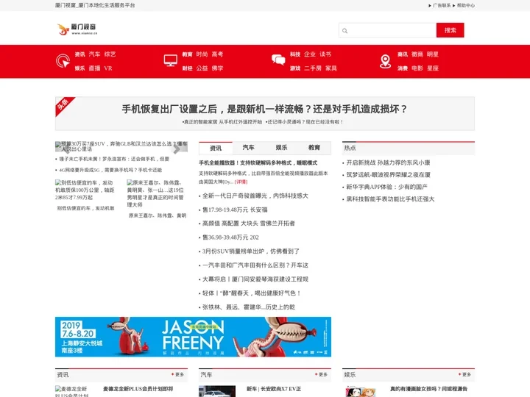Open 消费 in the red navigation bar
This screenshot has width=530, height=397.
[403, 68]
